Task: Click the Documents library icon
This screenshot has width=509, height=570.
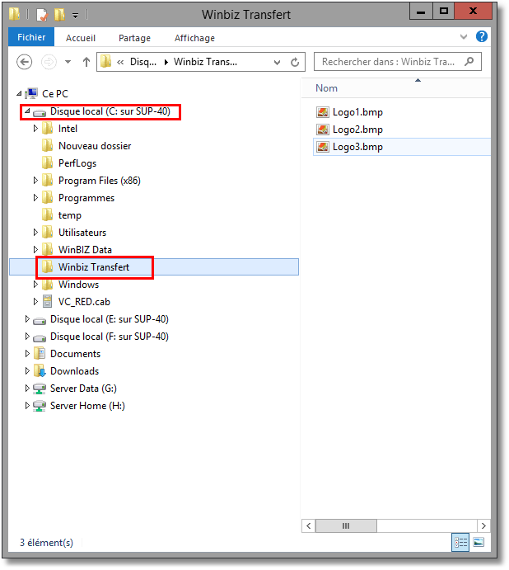Action: point(40,353)
